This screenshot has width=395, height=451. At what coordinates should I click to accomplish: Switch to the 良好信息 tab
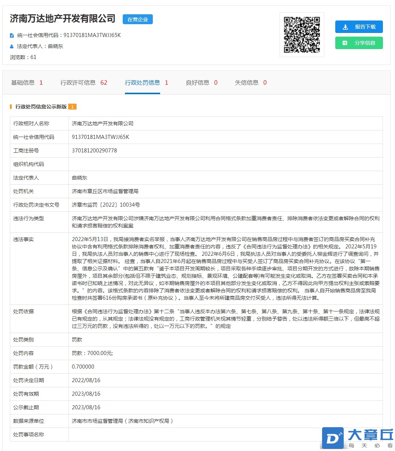tap(202, 82)
